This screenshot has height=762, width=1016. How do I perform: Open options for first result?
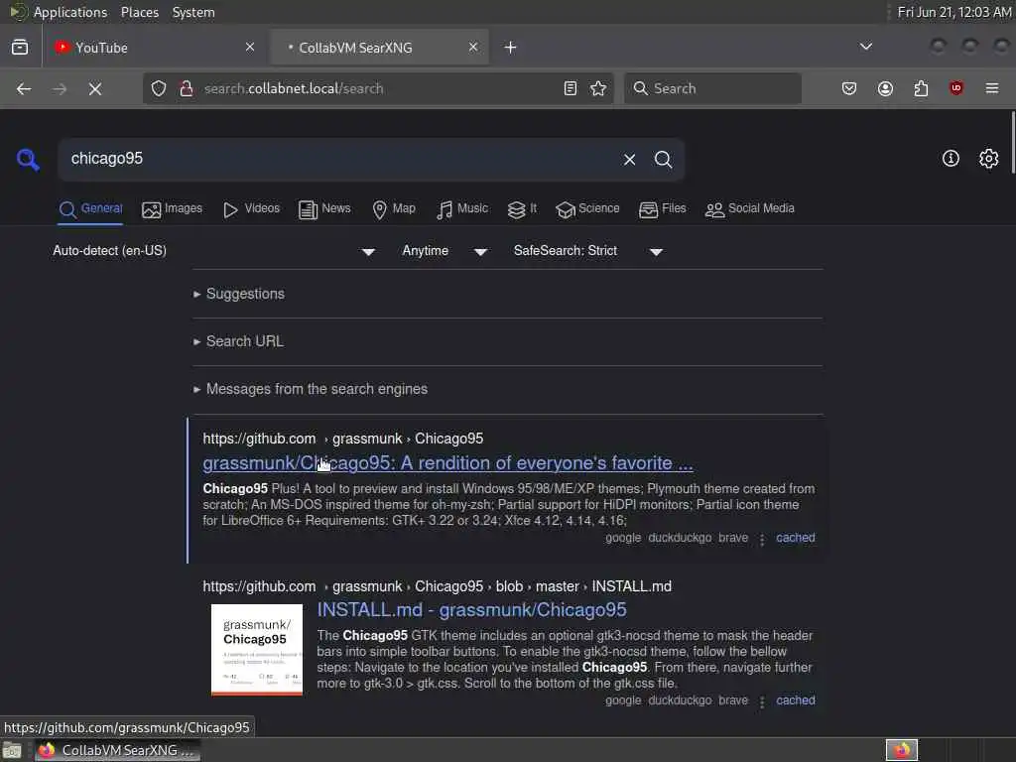point(762,539)
